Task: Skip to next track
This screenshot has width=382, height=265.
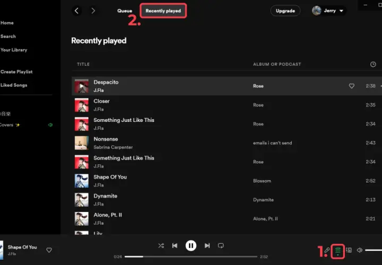Action: (207, 245)
